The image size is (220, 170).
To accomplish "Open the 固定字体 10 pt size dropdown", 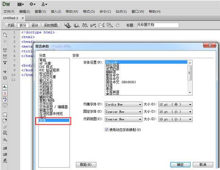I will click(x=175, y=112).
